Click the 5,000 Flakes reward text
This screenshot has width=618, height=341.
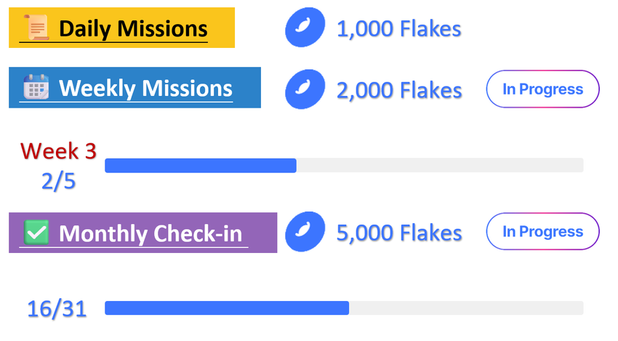click(x=399, y=233)
